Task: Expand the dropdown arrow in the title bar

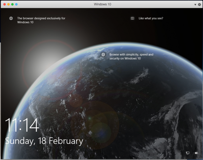Action: click(195, 5)
